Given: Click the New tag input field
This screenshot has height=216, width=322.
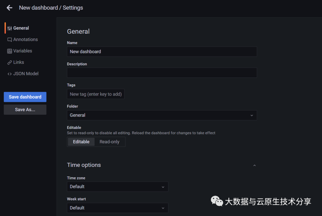Looking at the screenshot, I should click(x=96, y=94).
